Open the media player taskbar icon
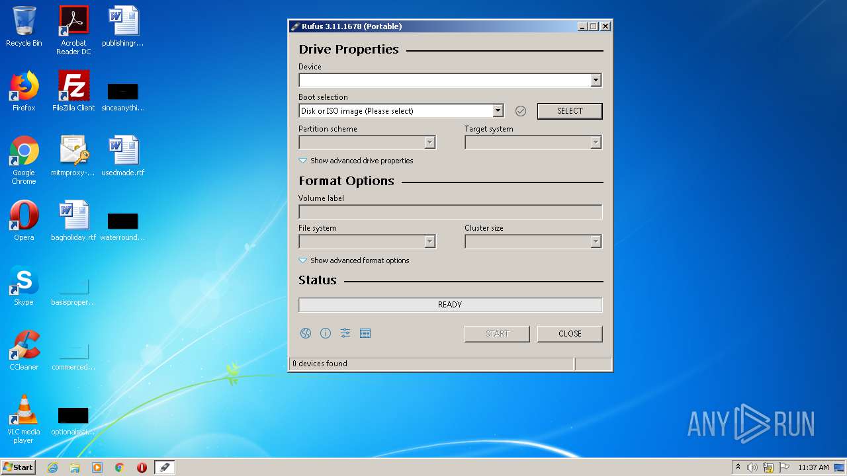Screen dimensions: 847x476 coord(97,467)
